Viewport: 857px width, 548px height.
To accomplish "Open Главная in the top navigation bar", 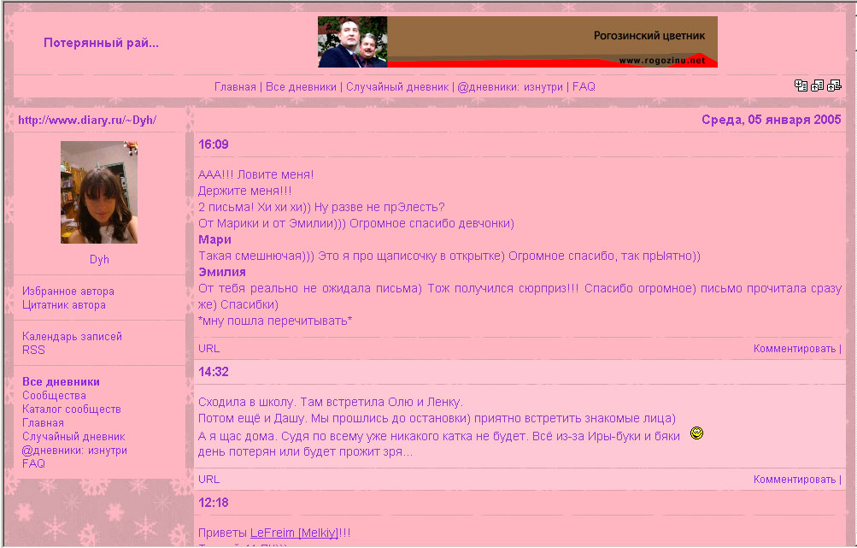I will click(x=235, y=87).
